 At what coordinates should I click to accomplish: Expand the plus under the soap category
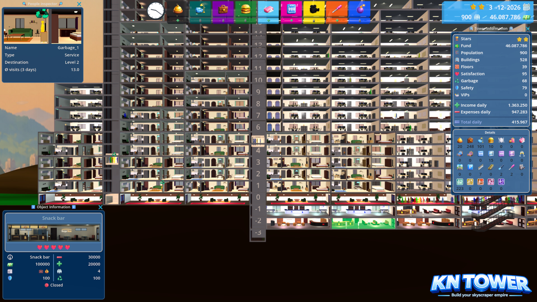click(x=268, y=21)
